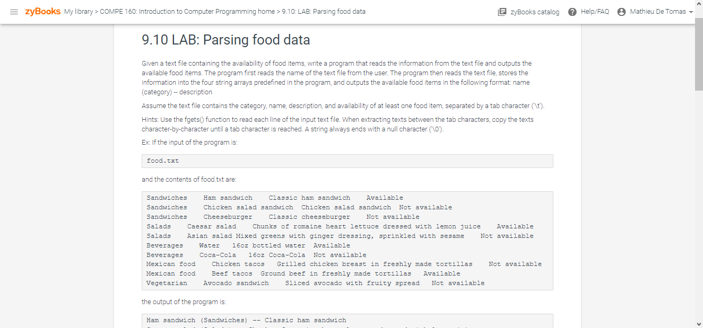Viewport: 703px width, 328px height.
Task: Click the user account avatar icon
Action: [622, 12]
